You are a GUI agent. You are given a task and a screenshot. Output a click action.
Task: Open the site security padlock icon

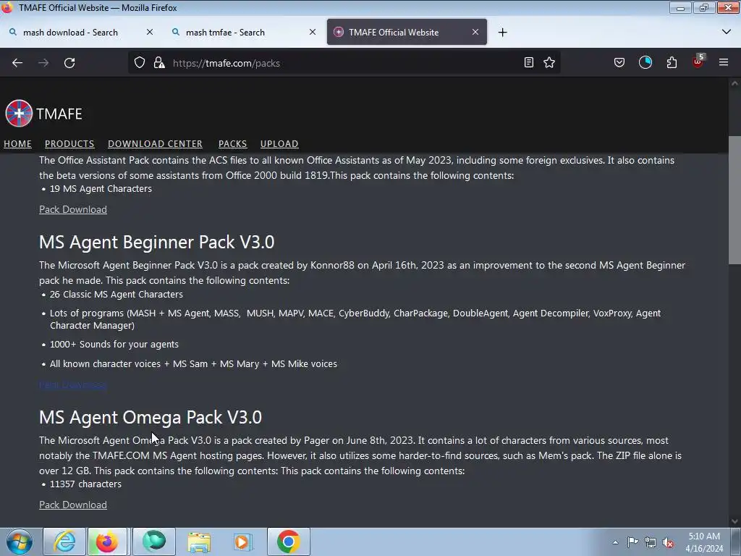[159, 63]
